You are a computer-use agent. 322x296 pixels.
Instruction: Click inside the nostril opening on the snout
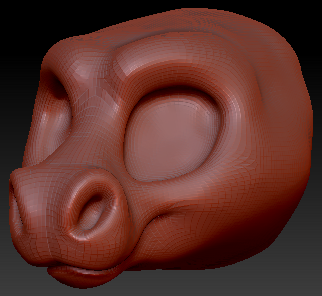[92, 212]
